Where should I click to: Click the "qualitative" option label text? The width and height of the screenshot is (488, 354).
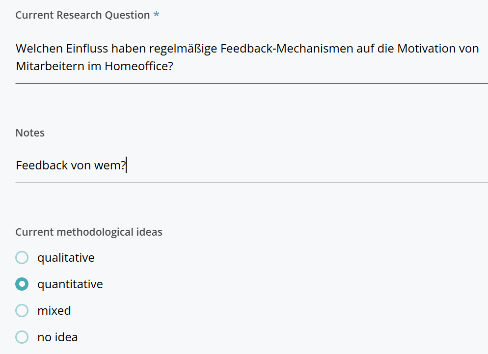(x=66, y=258)
